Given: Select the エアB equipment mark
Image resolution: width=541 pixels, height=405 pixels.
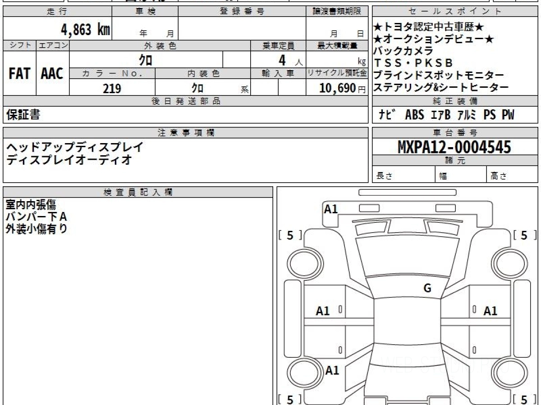Looking at the screenshot, I should click(x=440, y=115).
